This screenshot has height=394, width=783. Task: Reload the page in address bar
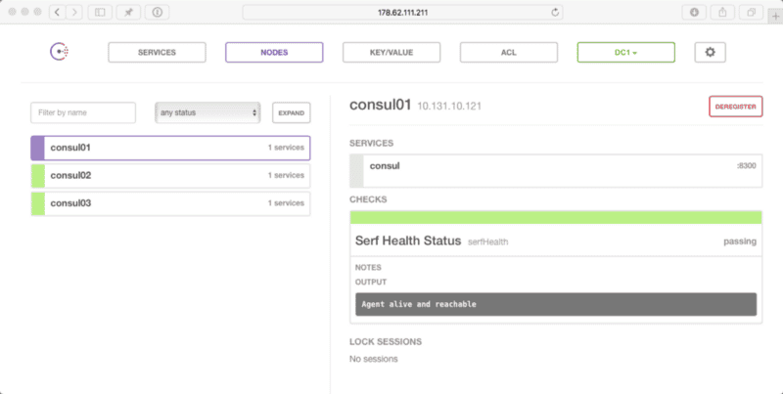pos(556,12)
